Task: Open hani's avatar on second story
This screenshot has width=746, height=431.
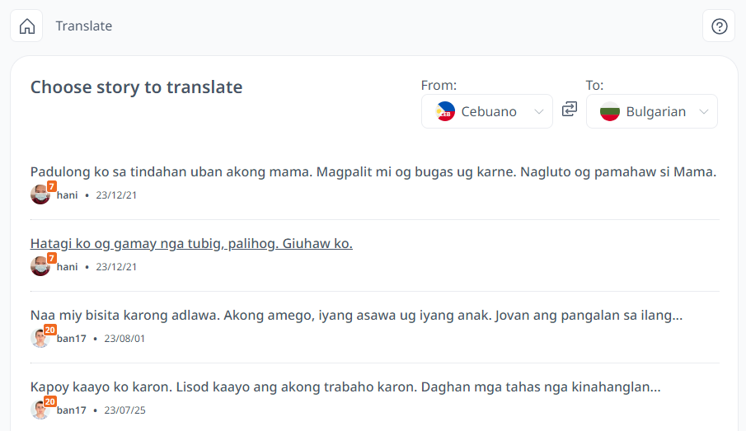Action: coord(40,266)
